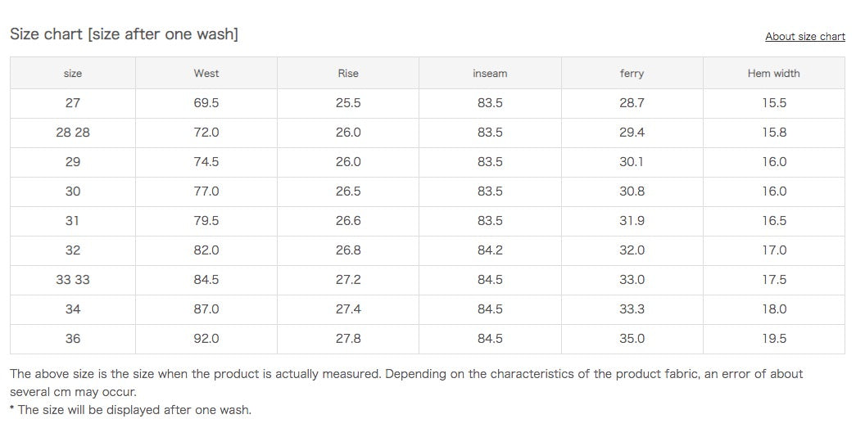Click the West column header
The image size is (856, 428).
(x=206, y=74)
